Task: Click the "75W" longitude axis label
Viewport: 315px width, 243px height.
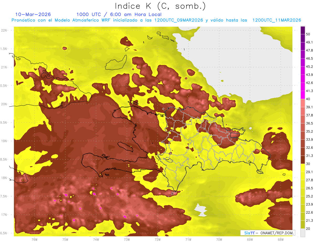Action: pyautogui.click(x=65, y=239)
